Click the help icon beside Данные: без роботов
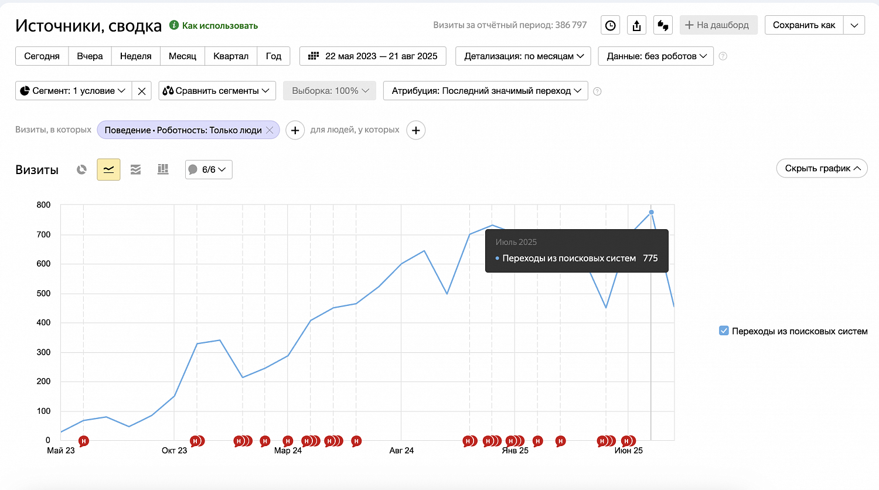The width and height of the screenshot is (879, 490). pos(723,56)
